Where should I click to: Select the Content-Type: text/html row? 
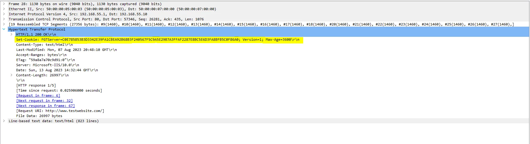[44, 45]
